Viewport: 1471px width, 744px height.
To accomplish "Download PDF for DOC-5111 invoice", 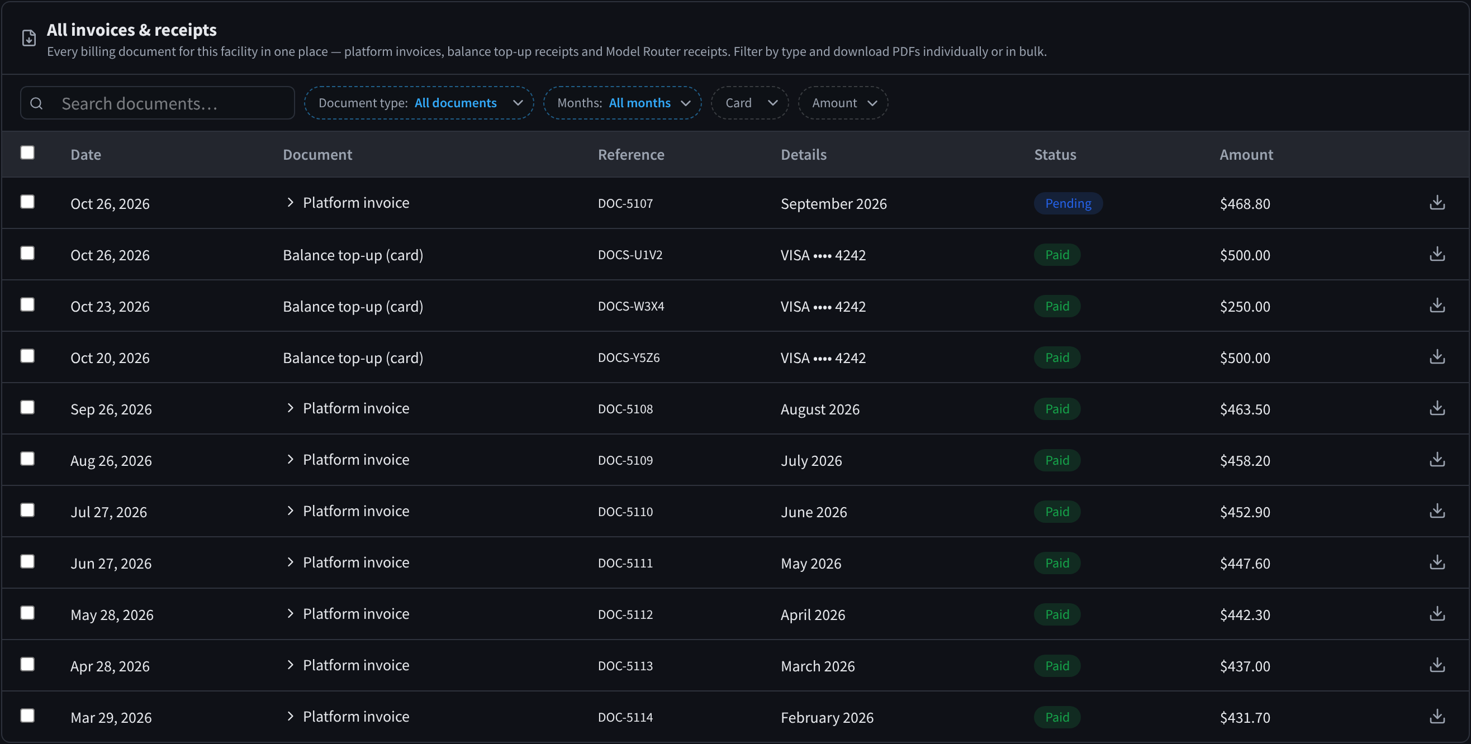I will 1437,562.
